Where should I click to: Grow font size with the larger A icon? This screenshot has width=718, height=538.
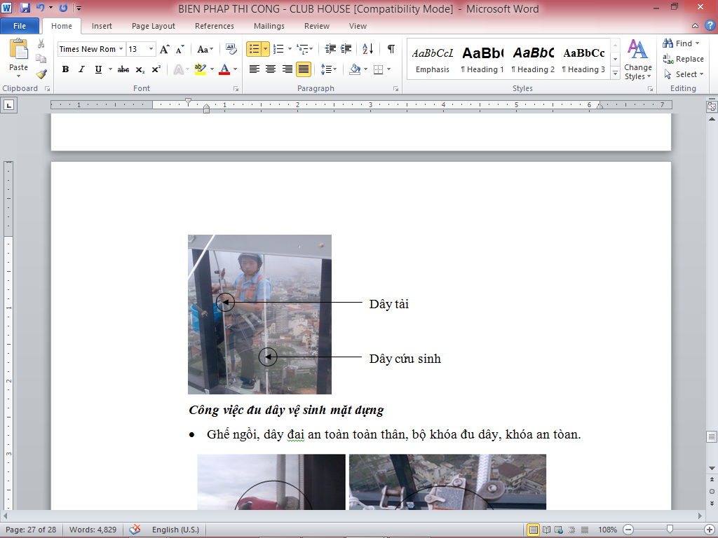164,49
